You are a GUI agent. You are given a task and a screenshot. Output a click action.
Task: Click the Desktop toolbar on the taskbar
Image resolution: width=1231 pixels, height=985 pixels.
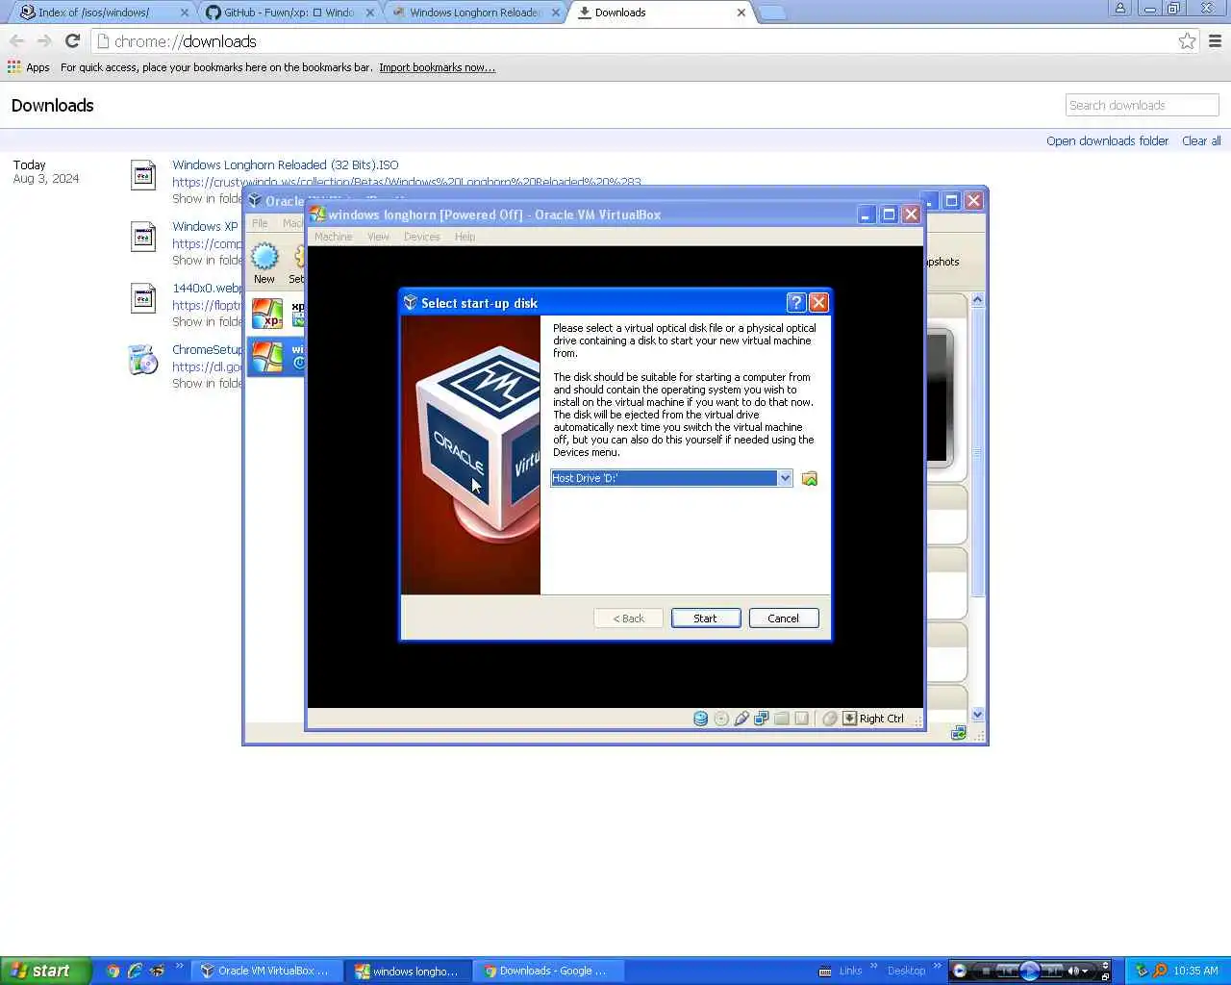click(x=906, y=971)
